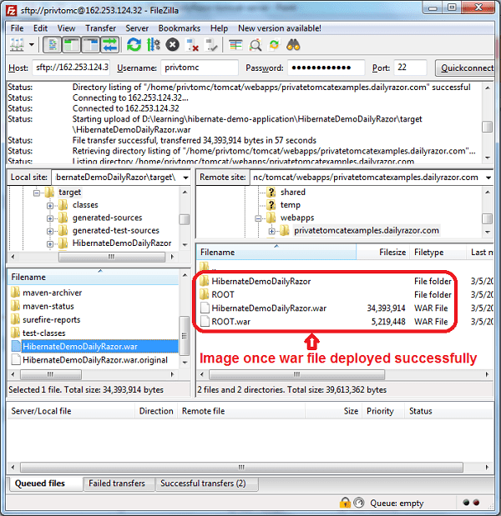Disconnect from the current server
501x516 pixels.
pyautogui.click(x=192, y=45)
